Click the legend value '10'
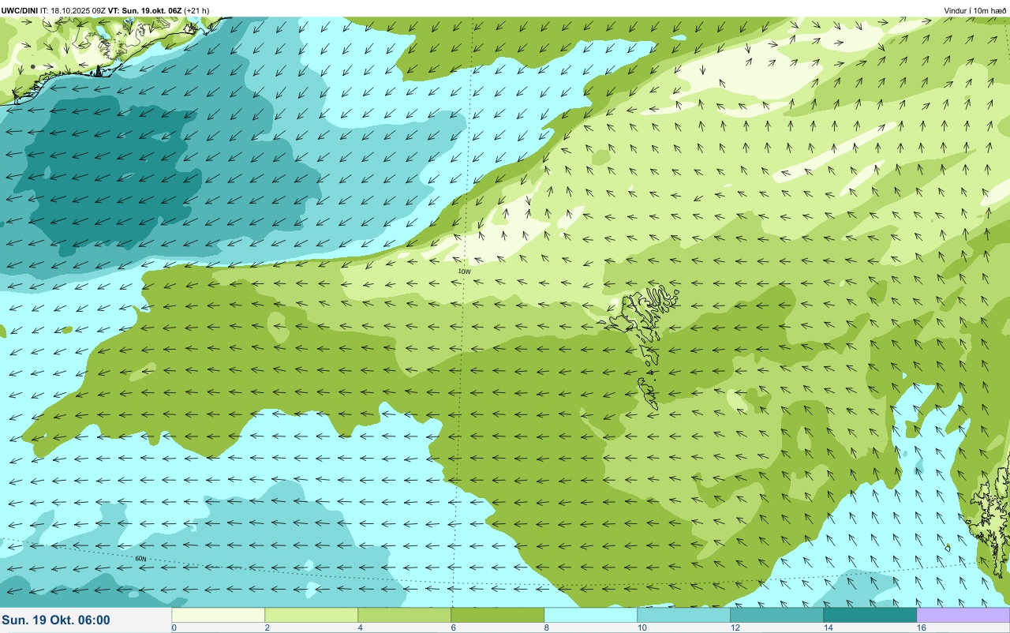 [642, 627]
